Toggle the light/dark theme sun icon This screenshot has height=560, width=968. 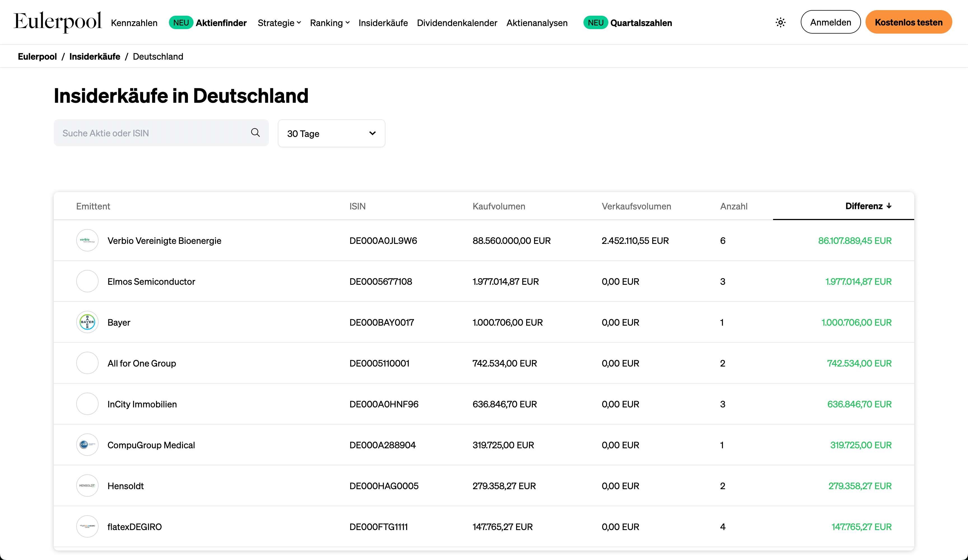780,22
